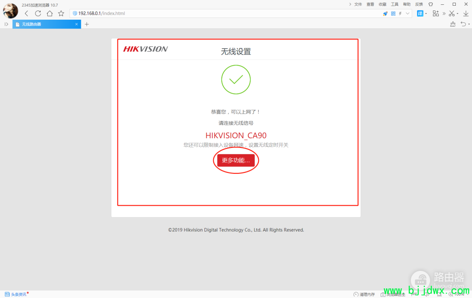Open the QR code icon in address bar
472x298 pixels.
(393, 14)
